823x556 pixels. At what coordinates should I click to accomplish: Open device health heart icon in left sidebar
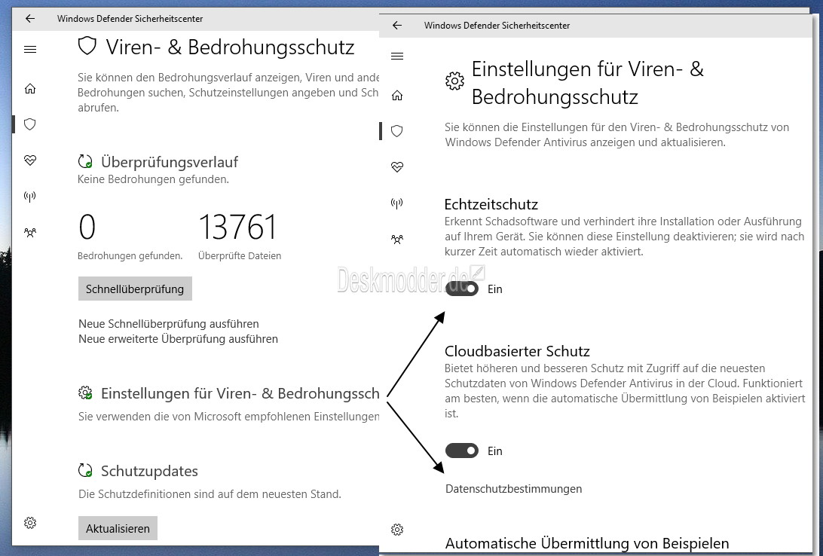tap(30, 160)
